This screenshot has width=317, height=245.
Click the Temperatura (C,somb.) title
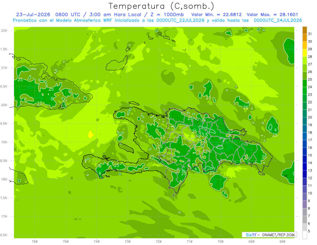[161, 6]
